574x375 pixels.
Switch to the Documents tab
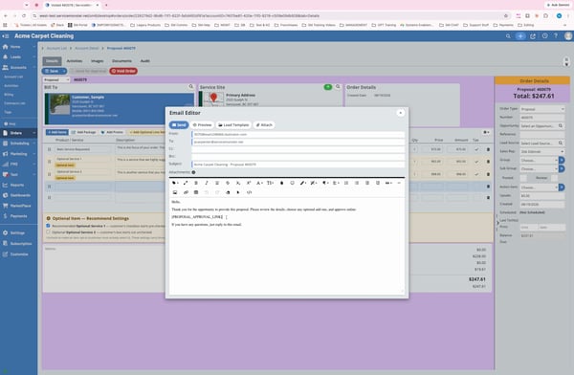click(x=121, y=61)
